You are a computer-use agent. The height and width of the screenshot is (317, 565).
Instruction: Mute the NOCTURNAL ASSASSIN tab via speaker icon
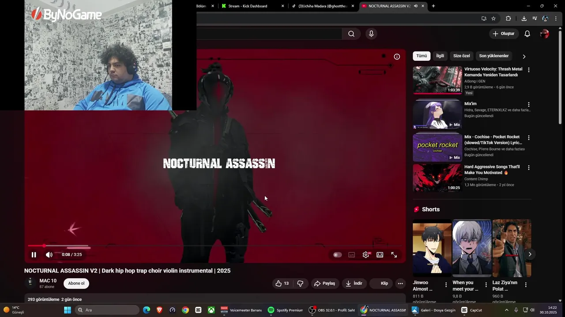pos(416,6)
